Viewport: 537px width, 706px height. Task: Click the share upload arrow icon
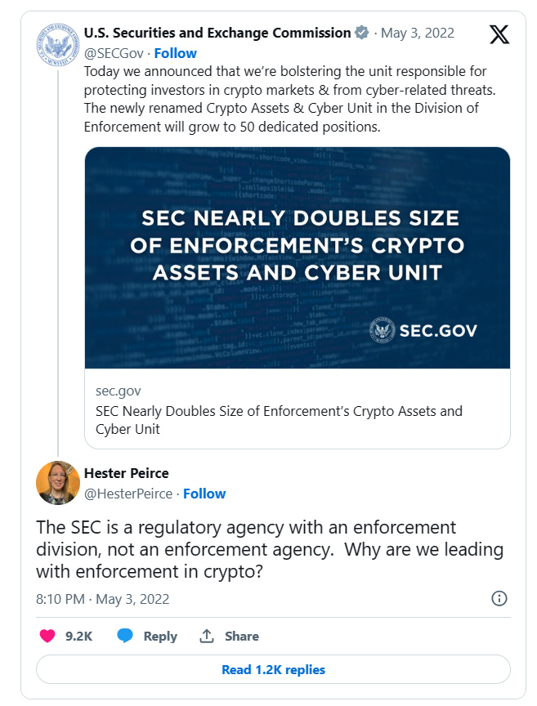pos(207,636)
